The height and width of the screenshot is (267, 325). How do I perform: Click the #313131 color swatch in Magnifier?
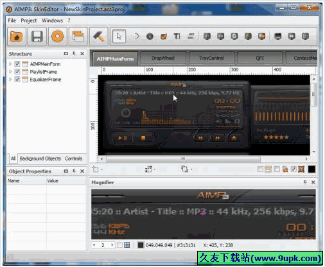point(141,245)
